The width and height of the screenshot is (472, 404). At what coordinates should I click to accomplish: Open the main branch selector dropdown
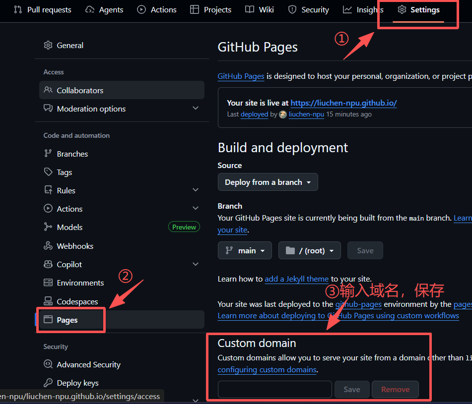click(245, 250)
